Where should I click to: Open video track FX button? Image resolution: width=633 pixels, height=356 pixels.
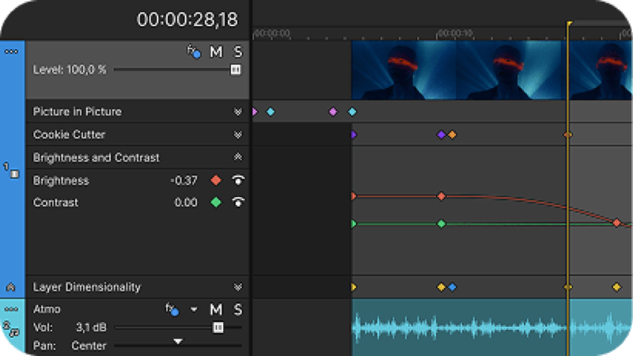(194, 52)
